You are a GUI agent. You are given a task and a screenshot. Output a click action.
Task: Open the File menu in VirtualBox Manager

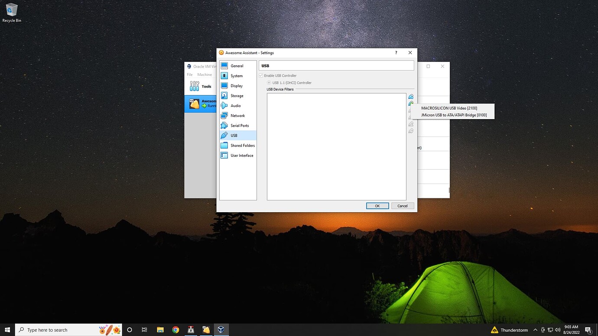(190, 74)
